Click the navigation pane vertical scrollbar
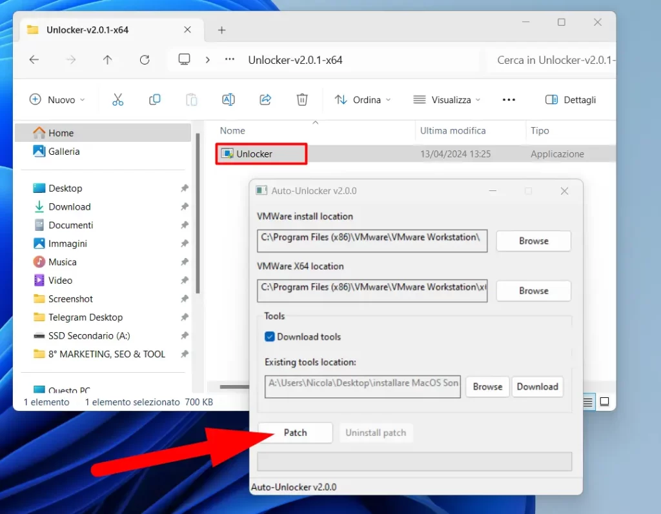The width and height of the screenshot is (661, 514). [198, 213]
